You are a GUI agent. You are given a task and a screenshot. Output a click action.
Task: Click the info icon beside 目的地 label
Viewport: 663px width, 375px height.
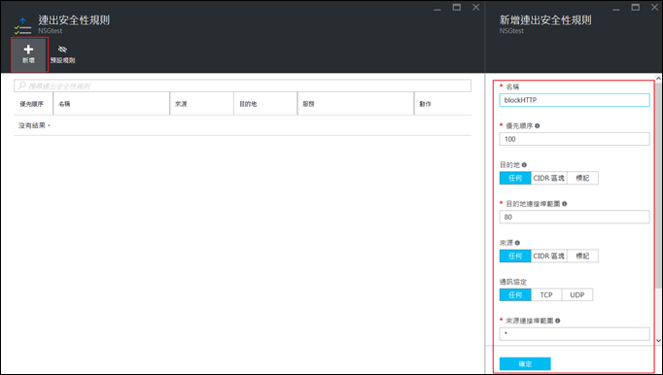524,165
